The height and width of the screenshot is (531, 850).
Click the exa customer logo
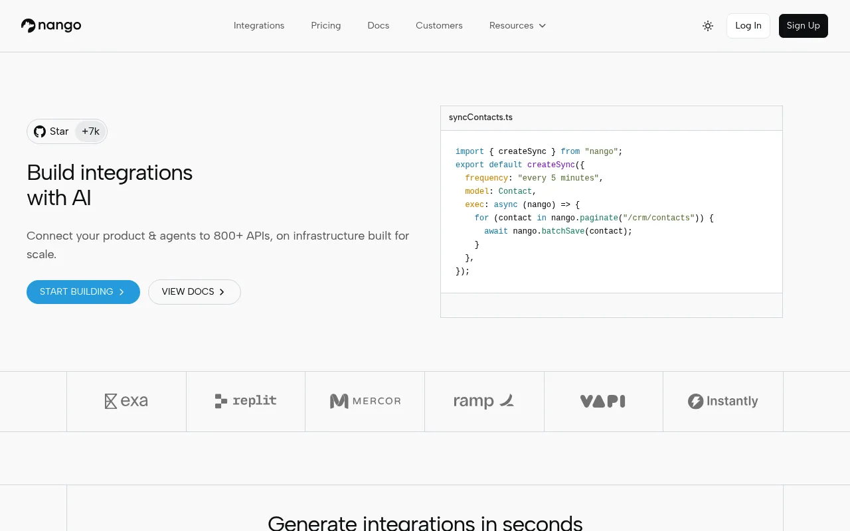tap(126, 401)
